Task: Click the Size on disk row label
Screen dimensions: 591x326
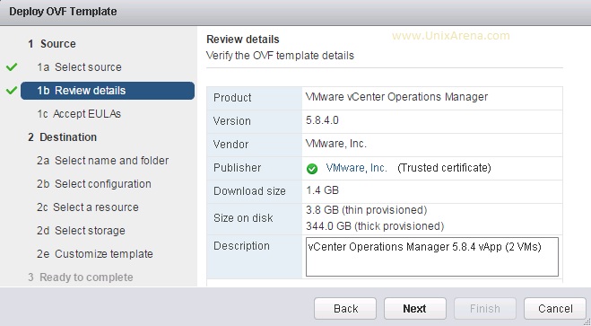Action: [x=243, y=218]
